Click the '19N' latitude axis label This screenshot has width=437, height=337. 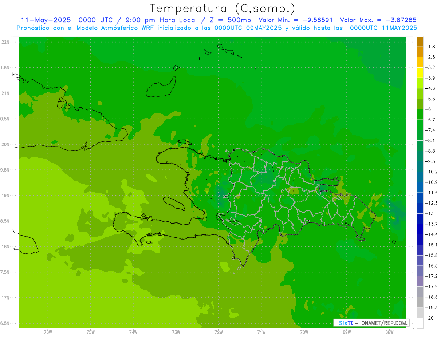[5, 196]
